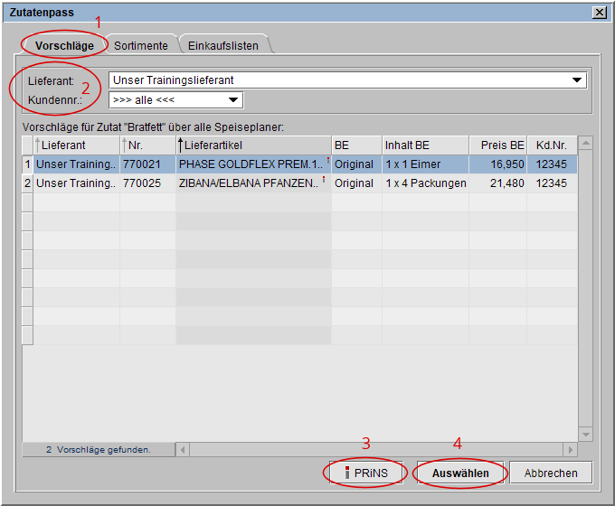
Task: Click the Auswählen button
Action: pos(459,473)
